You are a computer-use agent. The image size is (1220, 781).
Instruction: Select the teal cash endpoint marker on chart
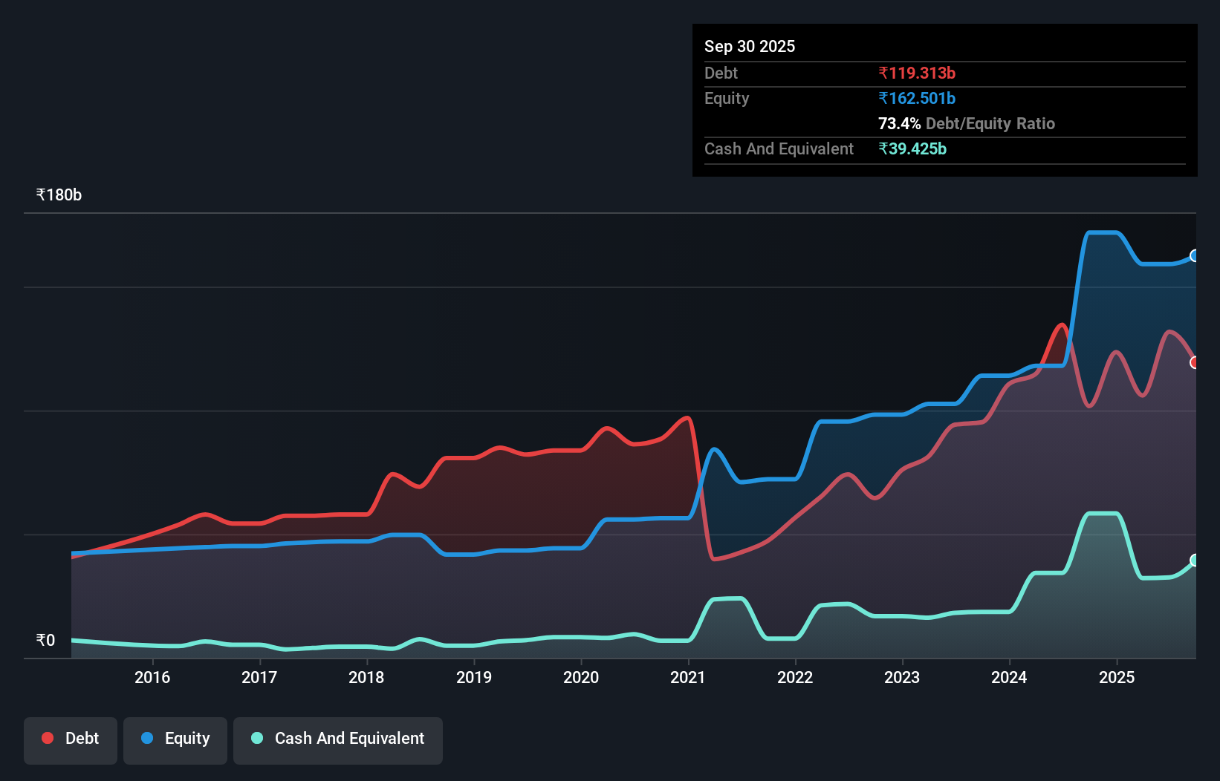[x=1195, y=561]
